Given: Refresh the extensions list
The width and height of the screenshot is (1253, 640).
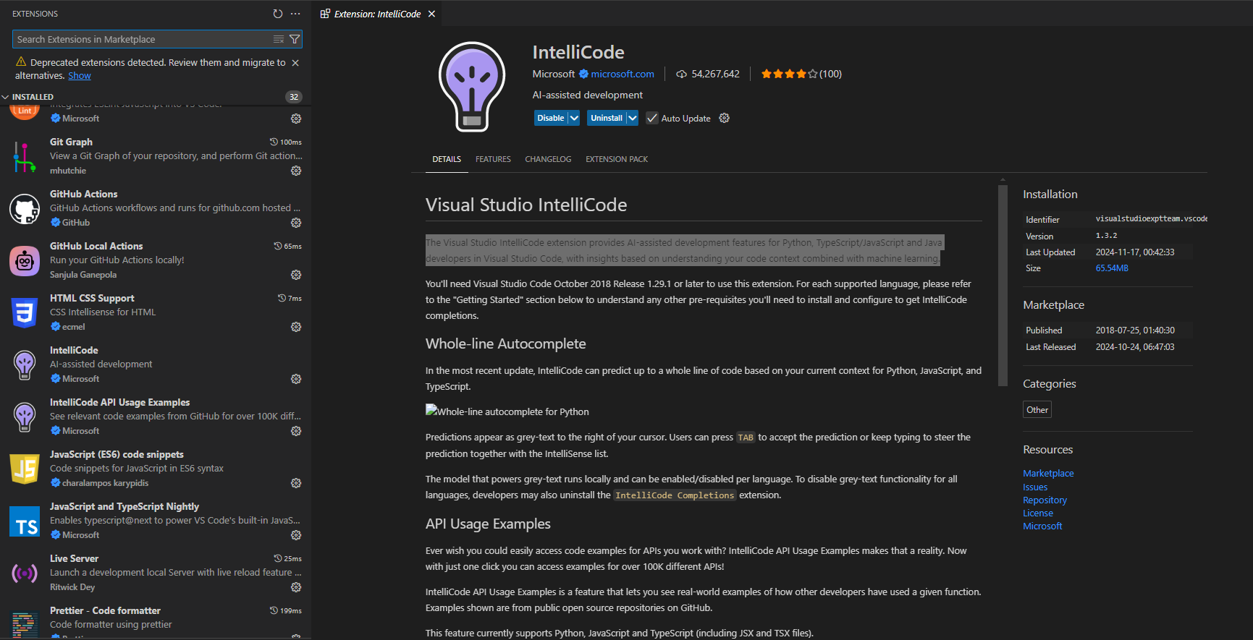Looking at the screenshot, I should (278, 14).
